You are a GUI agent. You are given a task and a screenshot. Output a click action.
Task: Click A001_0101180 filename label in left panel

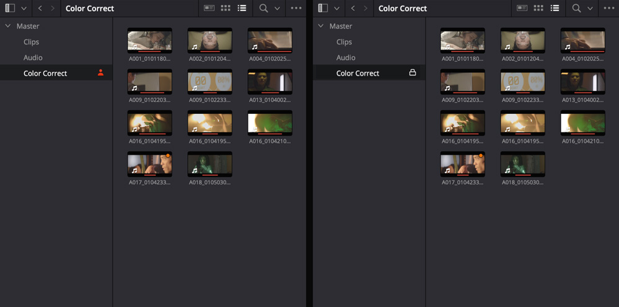[149, 59]
